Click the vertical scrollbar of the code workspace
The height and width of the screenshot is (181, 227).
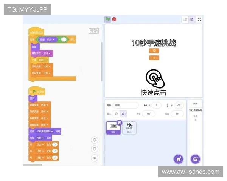[x=102, y=61]
